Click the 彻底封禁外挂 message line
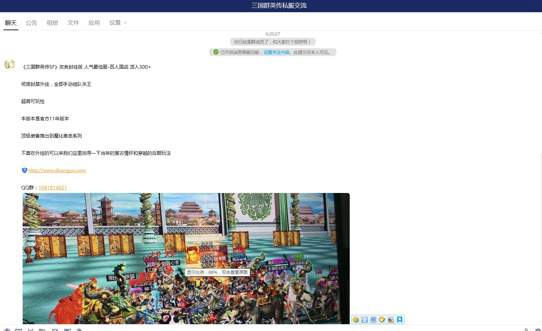542x331 pixels. pos(56,84)
